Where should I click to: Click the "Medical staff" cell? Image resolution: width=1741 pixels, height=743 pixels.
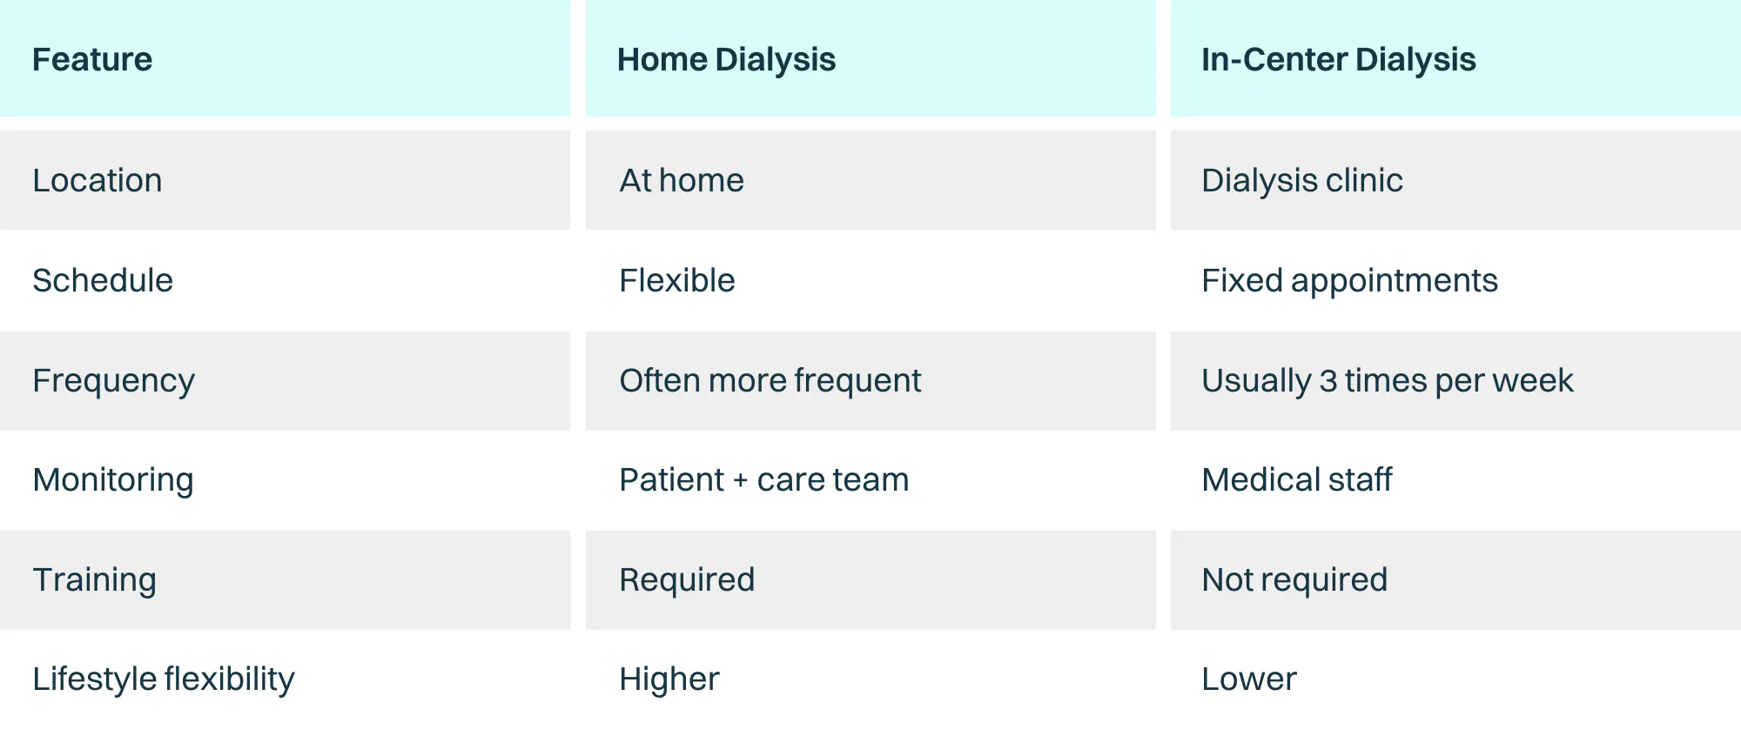click(1296, 479)
